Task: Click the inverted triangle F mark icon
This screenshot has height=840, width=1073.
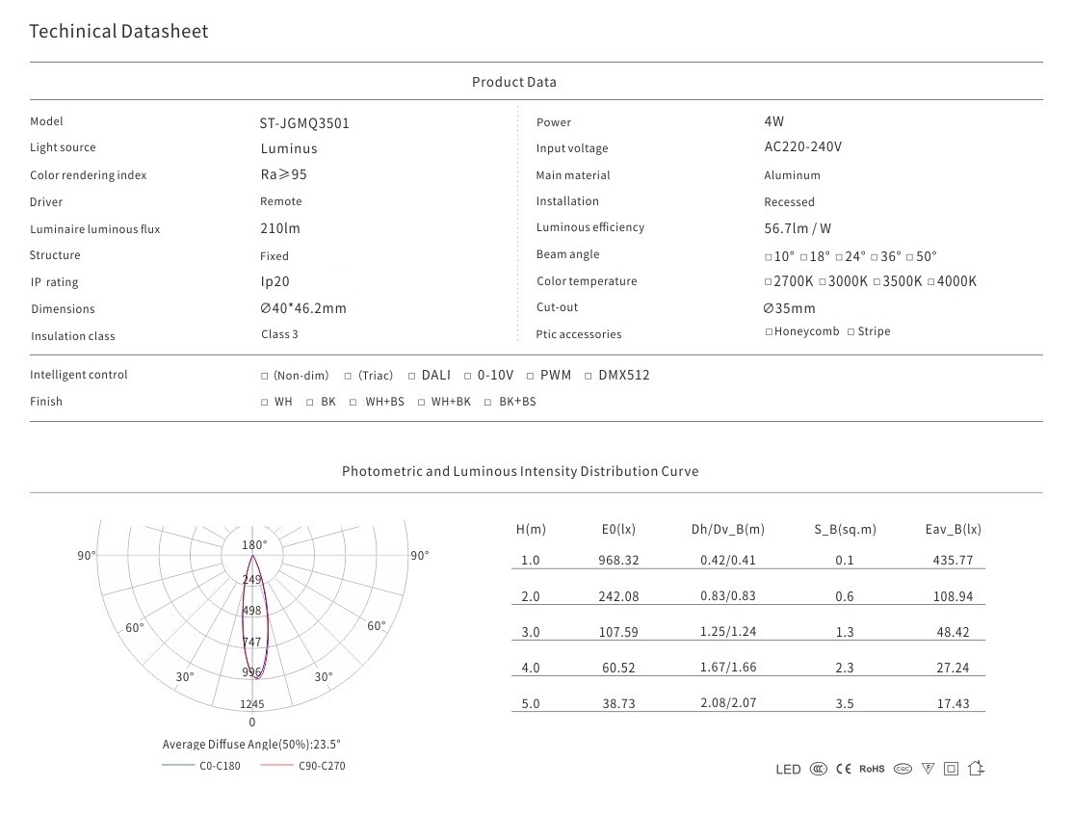Action: coord(928,769)
